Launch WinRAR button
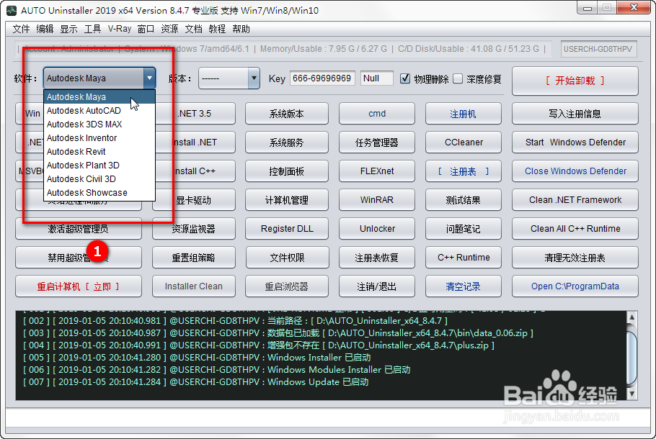Viewport: 656px width, 439px height. coord(377,200)
